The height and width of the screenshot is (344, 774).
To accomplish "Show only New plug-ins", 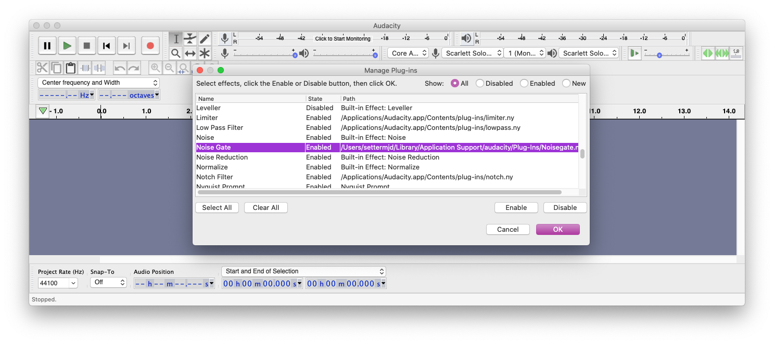I will (566, 83).
